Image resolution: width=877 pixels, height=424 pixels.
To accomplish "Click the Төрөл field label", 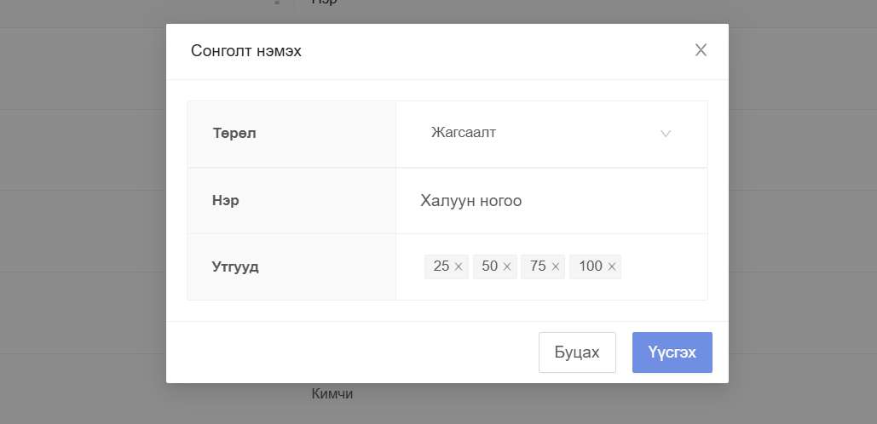I will tap(234, 133).
